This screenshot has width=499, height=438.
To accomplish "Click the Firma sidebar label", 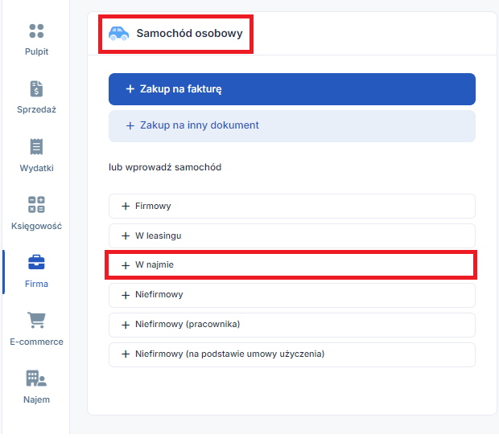I will [x=36, y=284].
